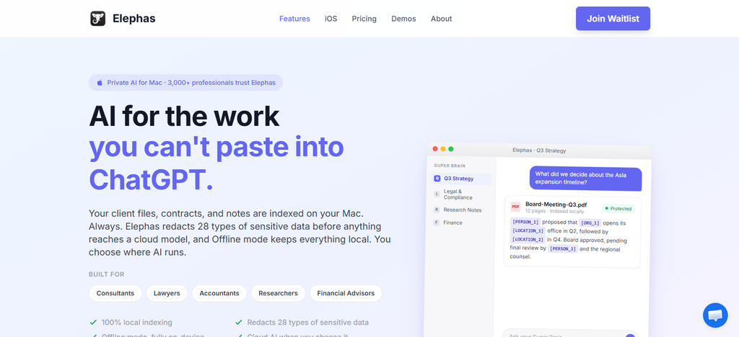Viewport: 739px width, 337px height.
Task: Click the Research Notes R icon
Action: tap(437, 210)
